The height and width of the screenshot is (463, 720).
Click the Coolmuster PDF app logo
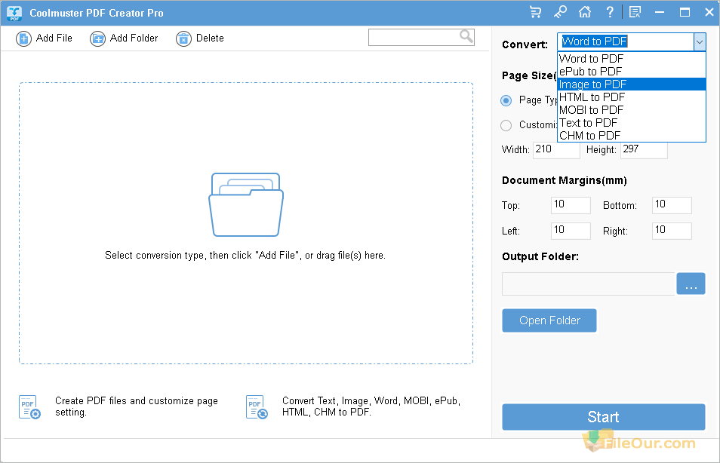(14, 13)
